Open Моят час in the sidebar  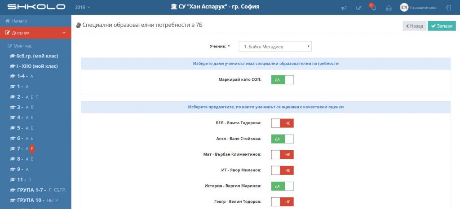click(22, 46)
